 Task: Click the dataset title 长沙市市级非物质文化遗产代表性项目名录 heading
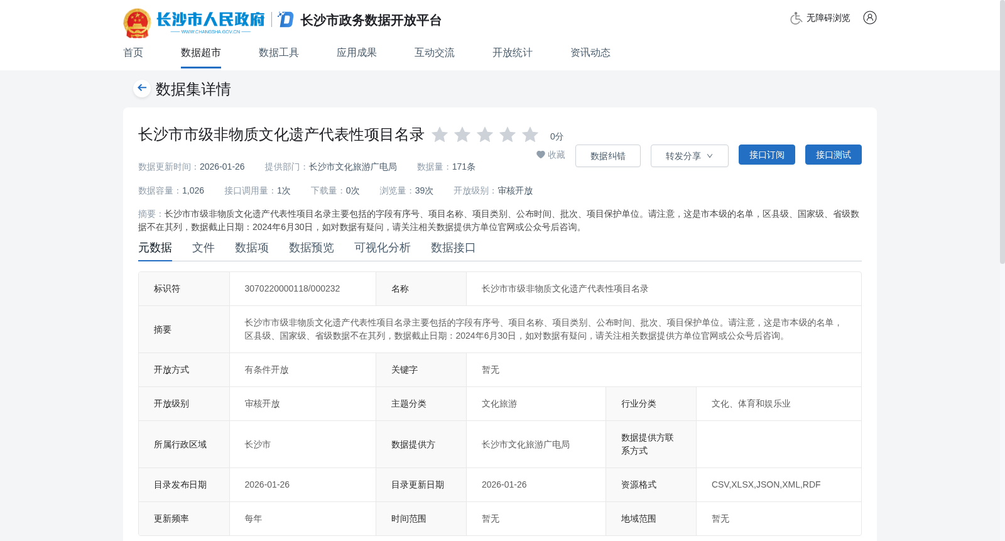[x=281, y=134]
